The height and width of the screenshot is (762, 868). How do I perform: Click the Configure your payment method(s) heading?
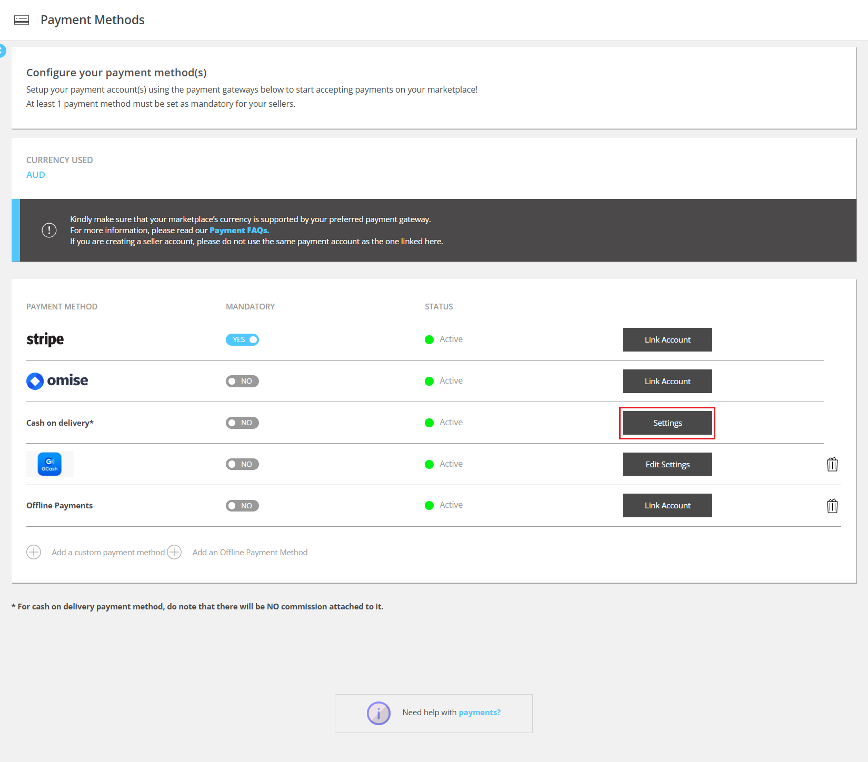(x=116, y=73)
